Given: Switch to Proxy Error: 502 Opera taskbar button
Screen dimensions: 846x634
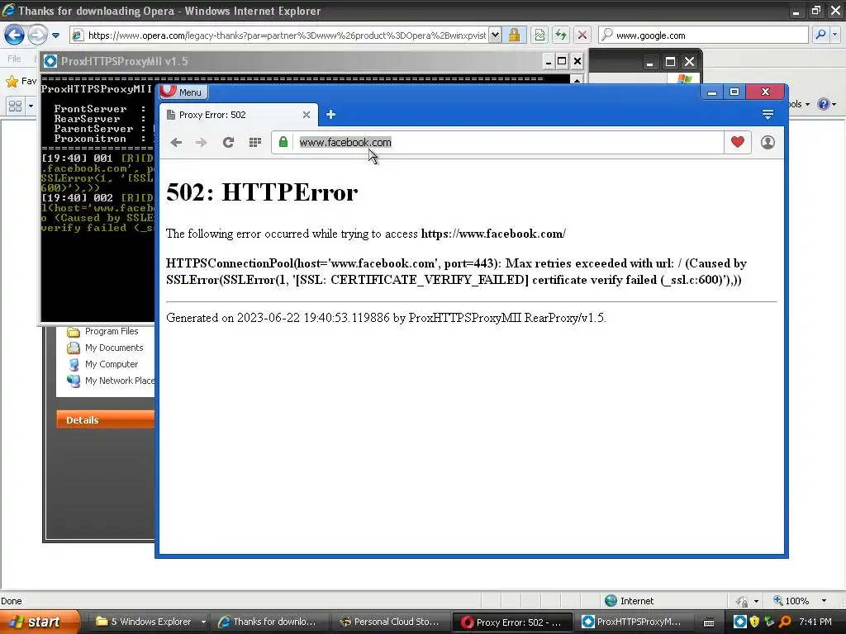Looking at the screenshot, I should point(511,622).
